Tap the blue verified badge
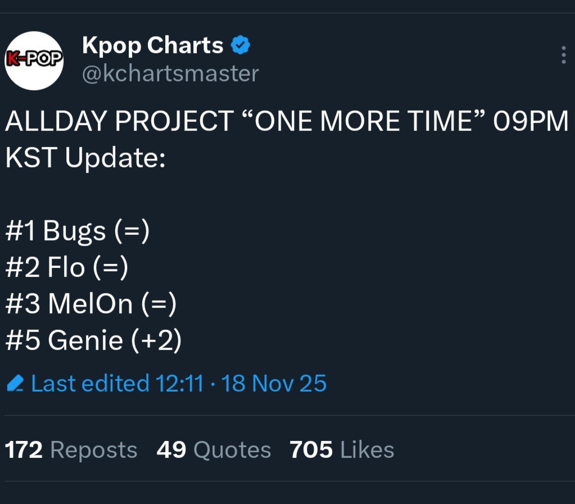This screenshot has width=575, height=504. 241,46
